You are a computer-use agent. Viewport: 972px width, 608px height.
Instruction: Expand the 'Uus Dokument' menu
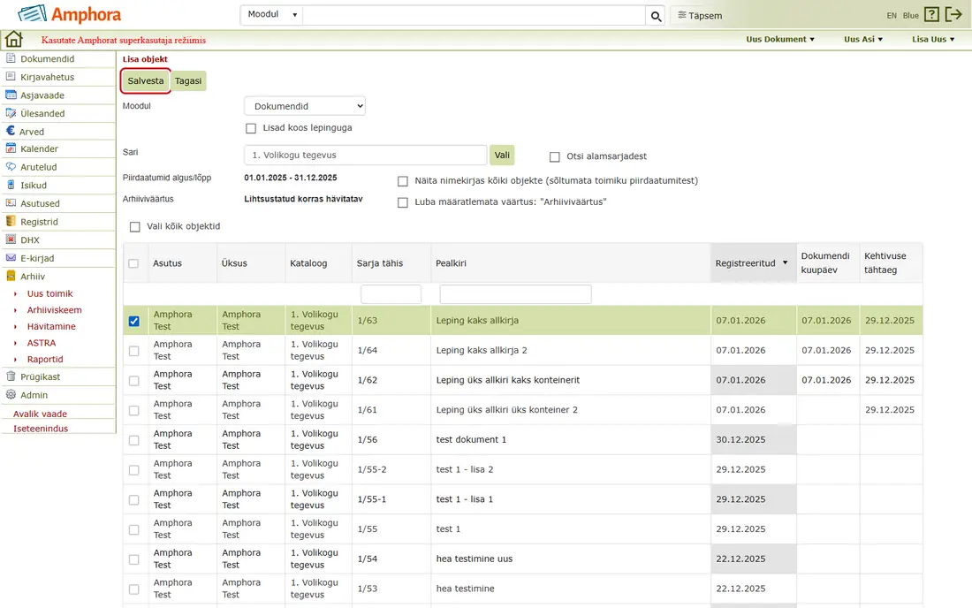780,39
